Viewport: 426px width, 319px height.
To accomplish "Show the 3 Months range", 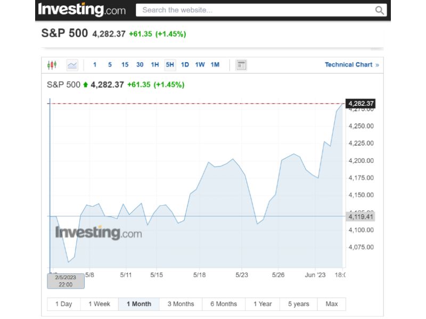I will 181,304.
